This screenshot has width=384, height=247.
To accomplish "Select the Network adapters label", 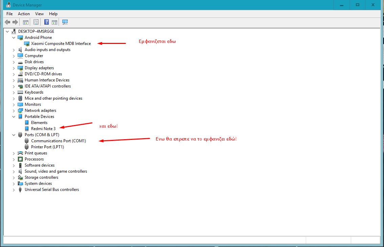I will (40, 111).
